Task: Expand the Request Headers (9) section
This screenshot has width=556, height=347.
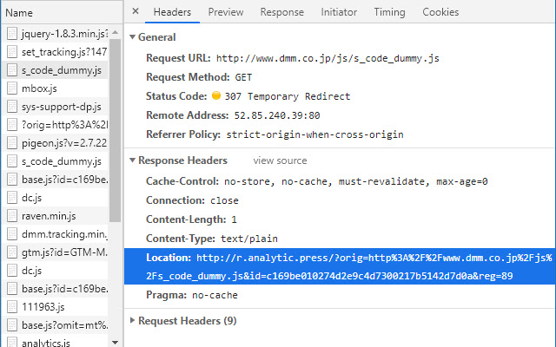Action: click(x=132, y=321)
